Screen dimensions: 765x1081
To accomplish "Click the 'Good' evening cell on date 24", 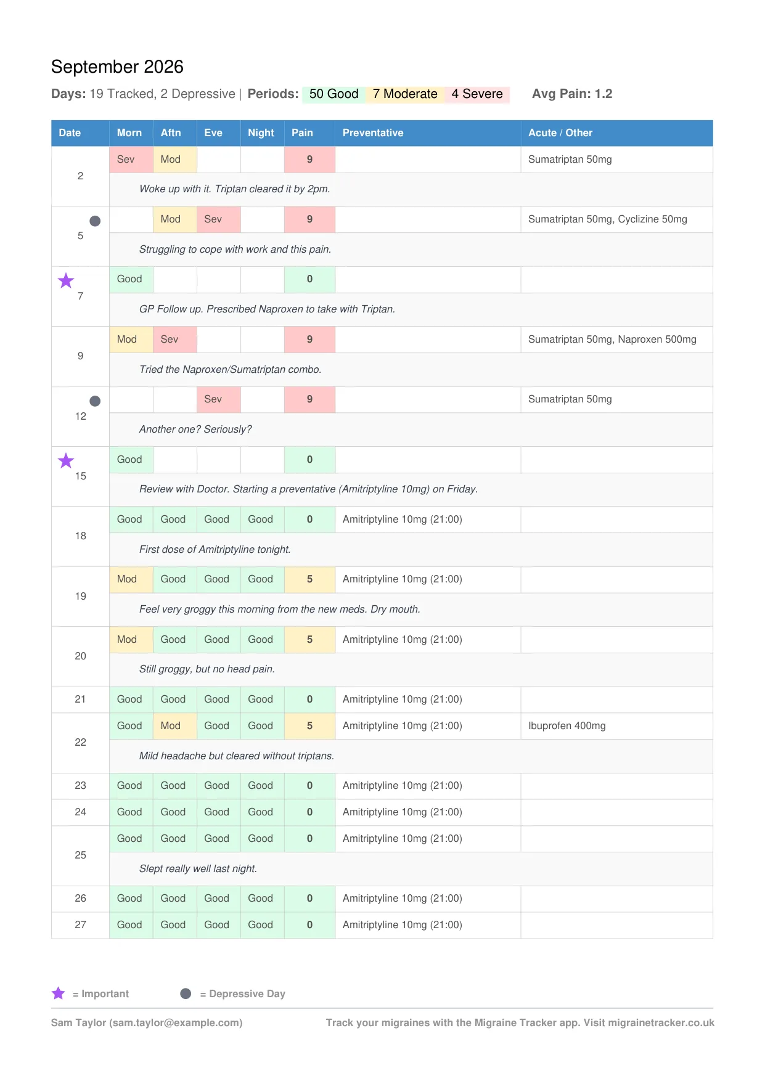I will (x=219, y=812).
